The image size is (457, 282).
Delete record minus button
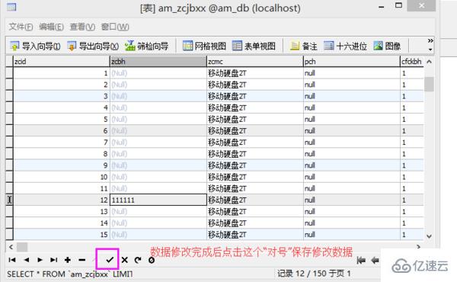point(82,260)
